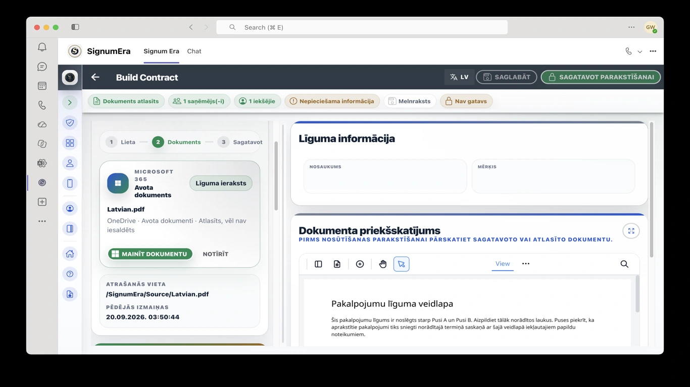Open the locked document icon in the sidebar
This screenshot has width=690, height=387.
[70, 294]
